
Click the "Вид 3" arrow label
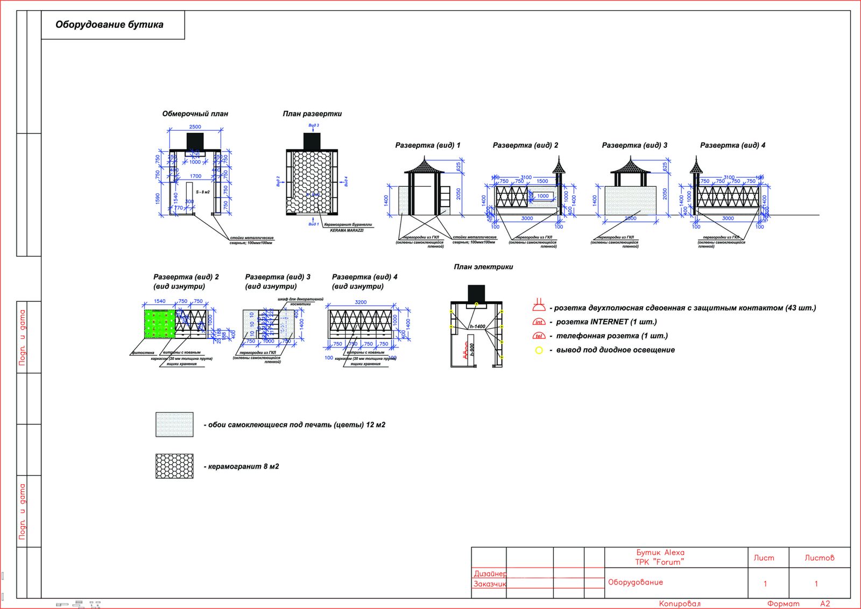(314, 125)
